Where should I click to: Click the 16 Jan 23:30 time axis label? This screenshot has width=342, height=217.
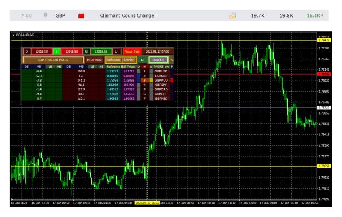tap(40, 203)
